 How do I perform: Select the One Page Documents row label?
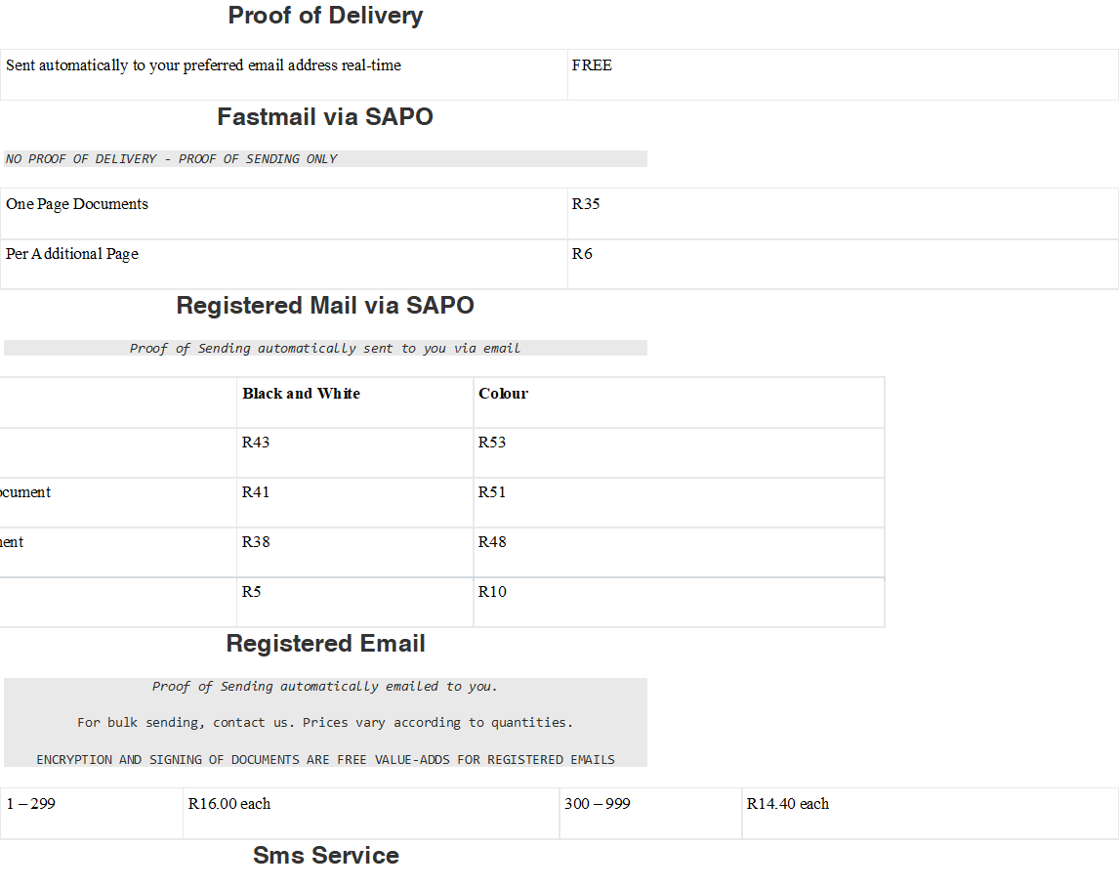point(77,204)
